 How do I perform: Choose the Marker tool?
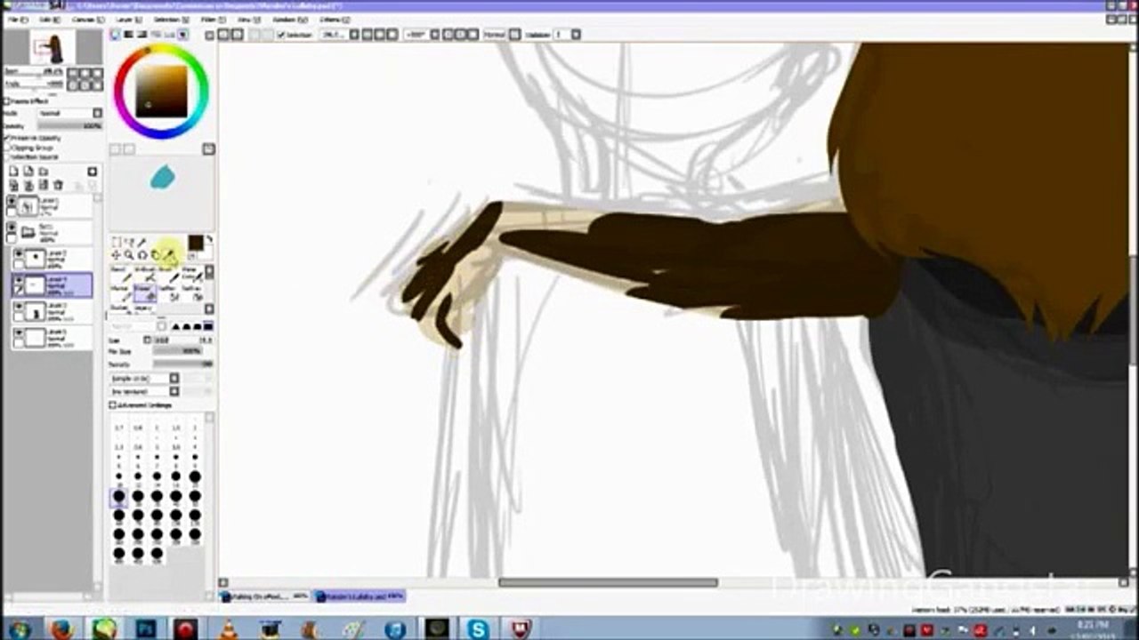coord(121,293)
